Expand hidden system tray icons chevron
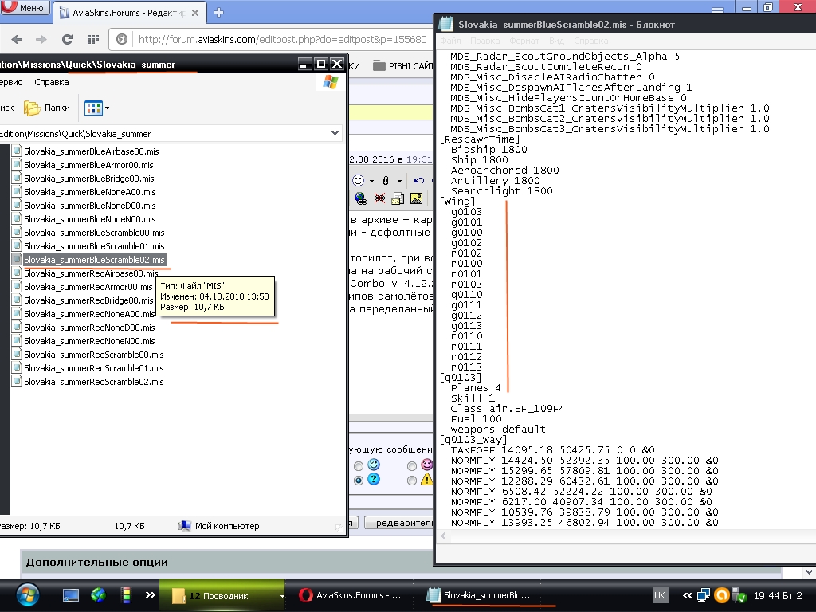The width and height of the screenshot is (816, 612). [686, 595]
